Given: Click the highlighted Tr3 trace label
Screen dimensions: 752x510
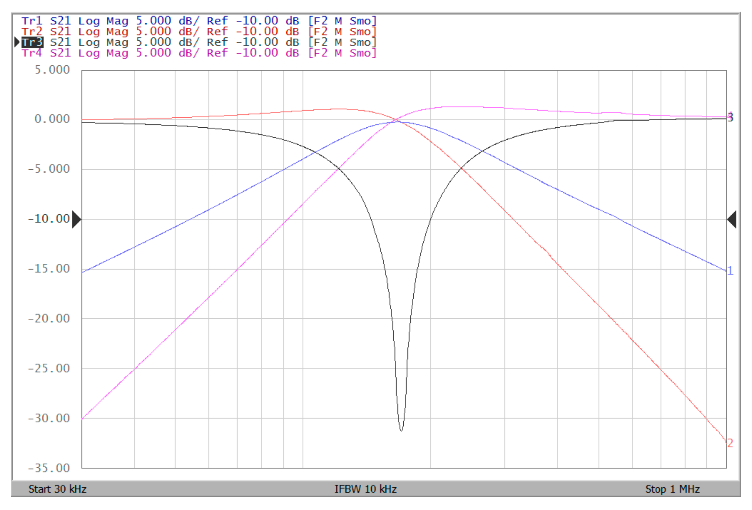Looking at the screenshot, I should point(32,42).
